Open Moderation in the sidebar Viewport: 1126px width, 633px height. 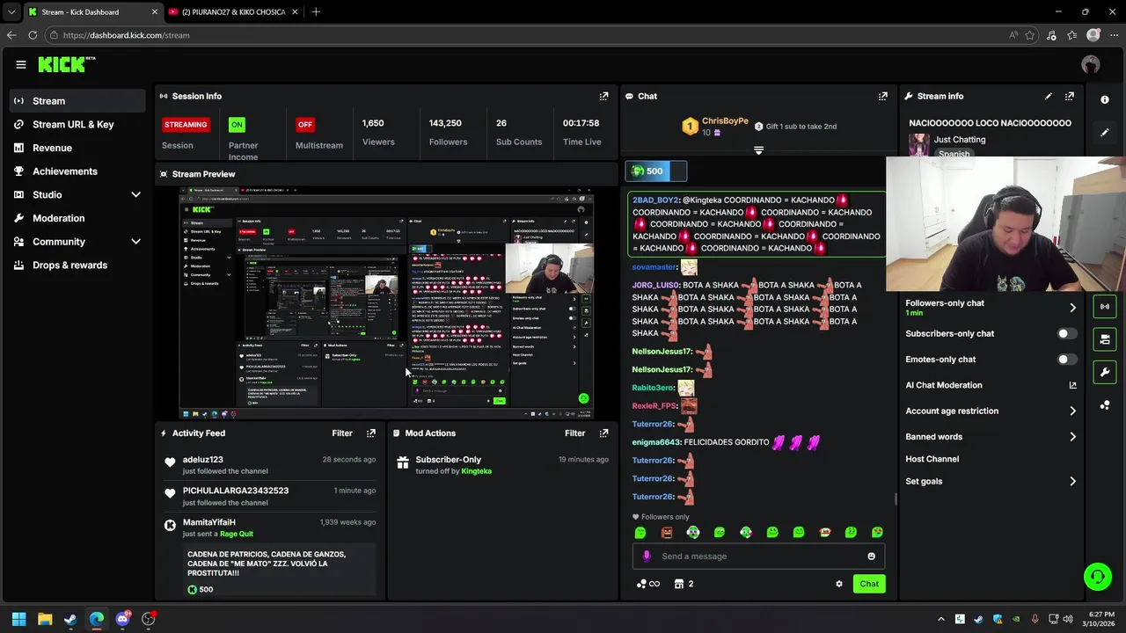[77, 218]
